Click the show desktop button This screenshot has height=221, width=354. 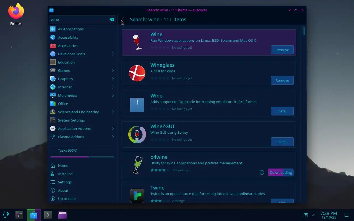click(x=347, y=215)
